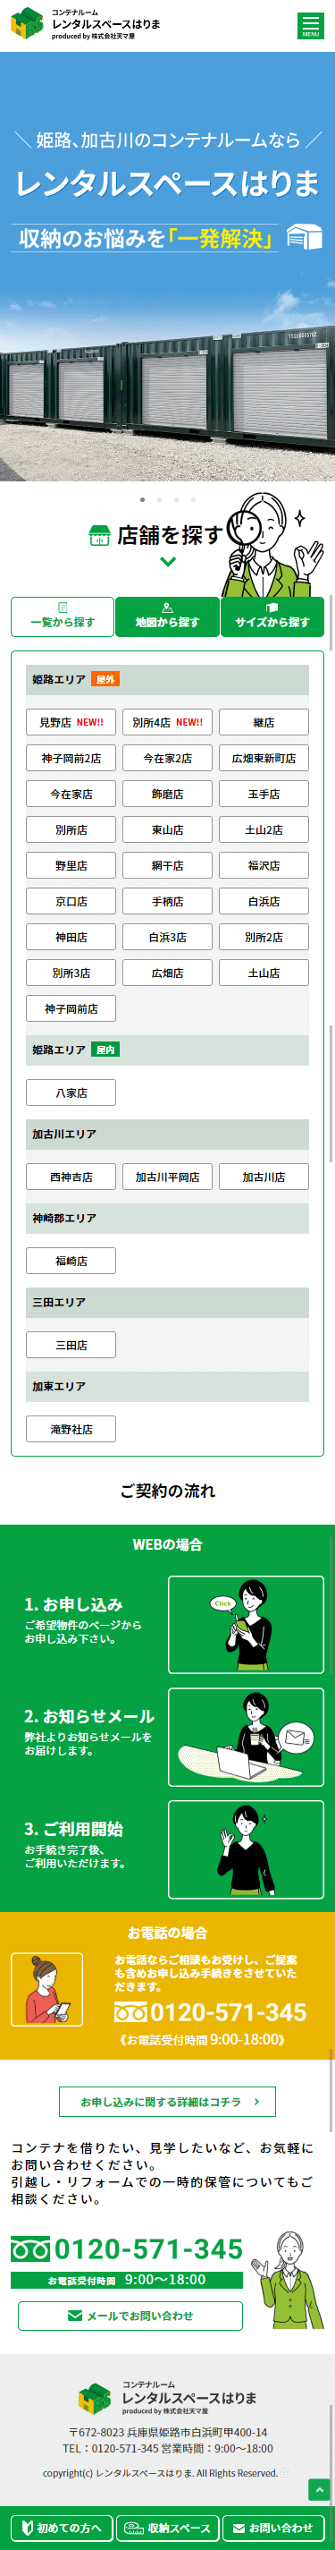335x2550 pixels.
Task: Click the green chevron below 店舗を探す
Action: (x=168, y=561)
